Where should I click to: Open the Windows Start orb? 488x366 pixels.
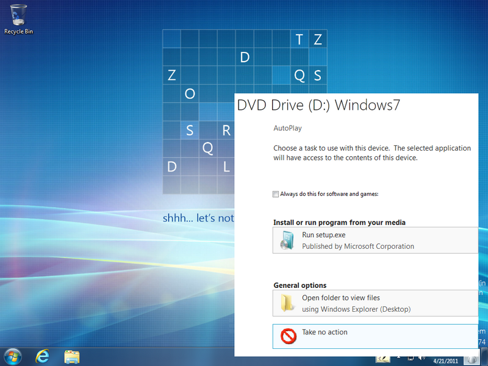(13, 357)
